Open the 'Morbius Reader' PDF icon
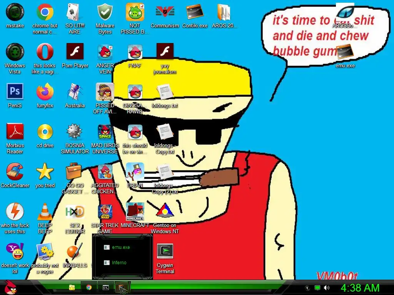Image resolution: width=394 pixels, height=295 pixels. pos(15,131)
